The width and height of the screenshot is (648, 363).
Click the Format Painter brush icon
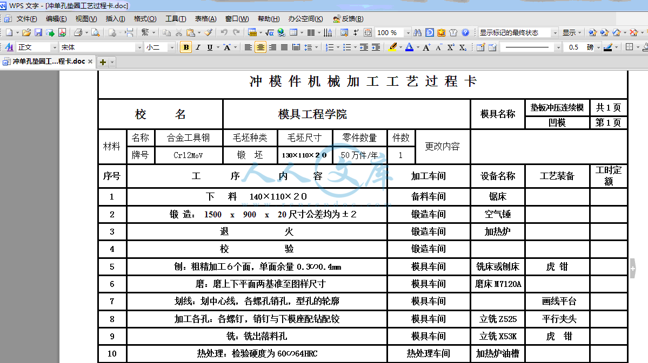(209, 32)
